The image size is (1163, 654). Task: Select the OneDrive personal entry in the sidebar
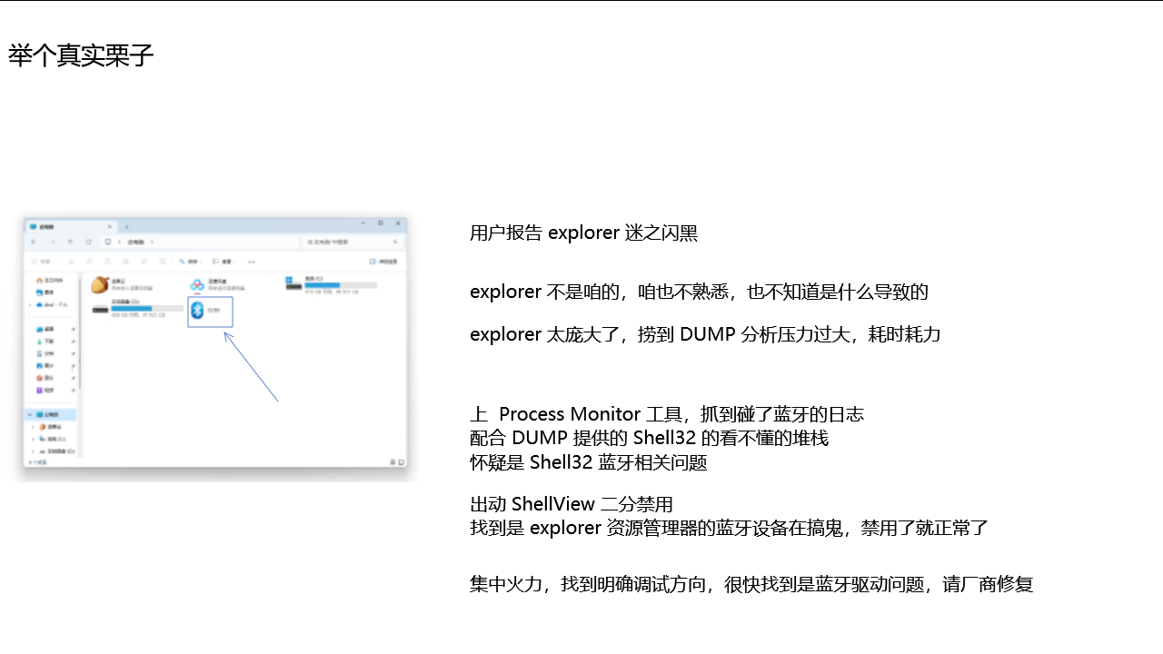tap(53, 304)
